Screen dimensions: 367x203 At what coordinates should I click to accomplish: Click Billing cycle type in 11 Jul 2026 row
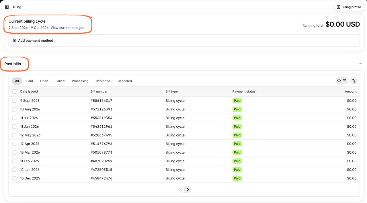click(175, 118)
